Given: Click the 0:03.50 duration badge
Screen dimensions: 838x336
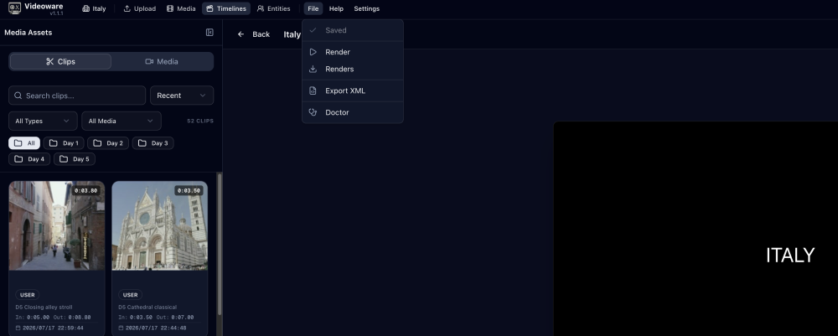Looking at the screenshot, I should tap(189, 191).
